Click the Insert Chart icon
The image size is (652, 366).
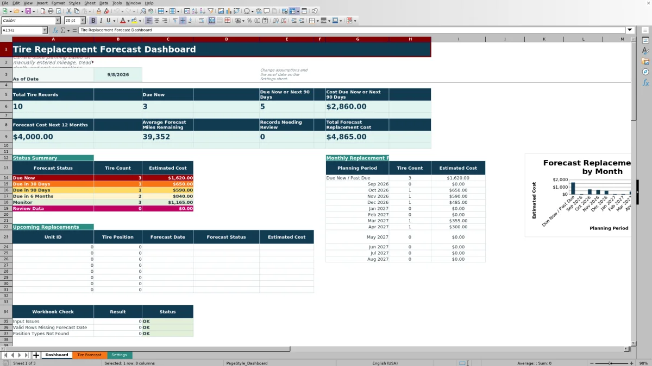(x=228, y=11)
